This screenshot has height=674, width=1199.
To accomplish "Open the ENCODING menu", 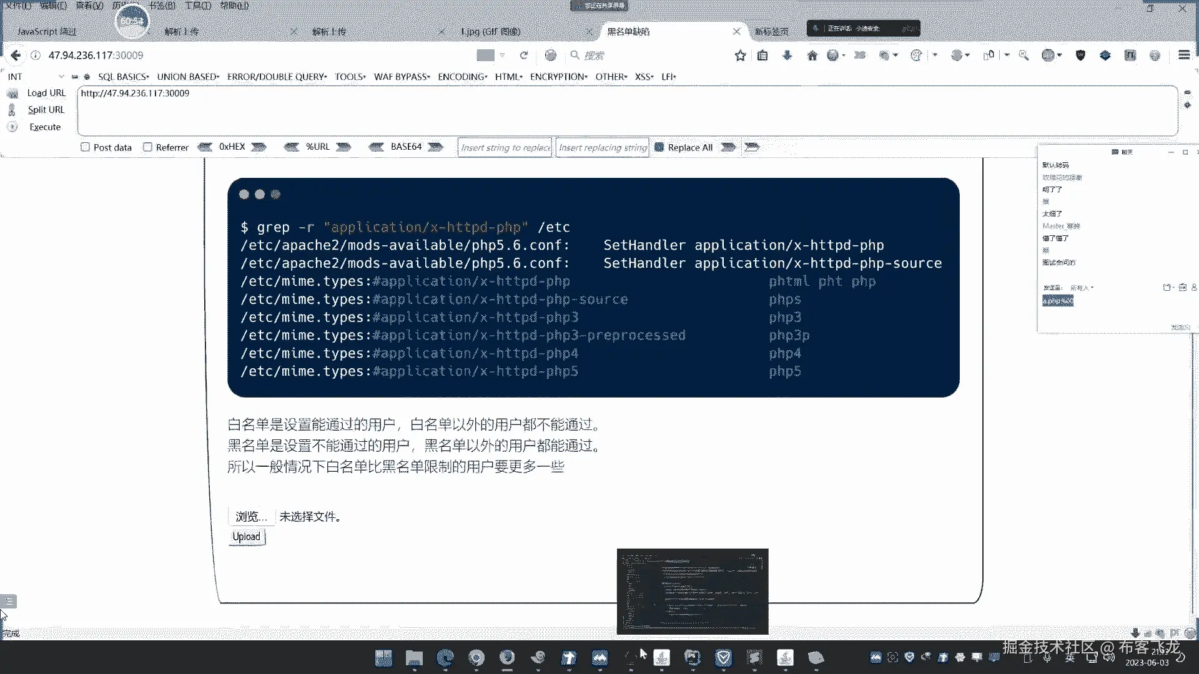I will coord(462,77).
